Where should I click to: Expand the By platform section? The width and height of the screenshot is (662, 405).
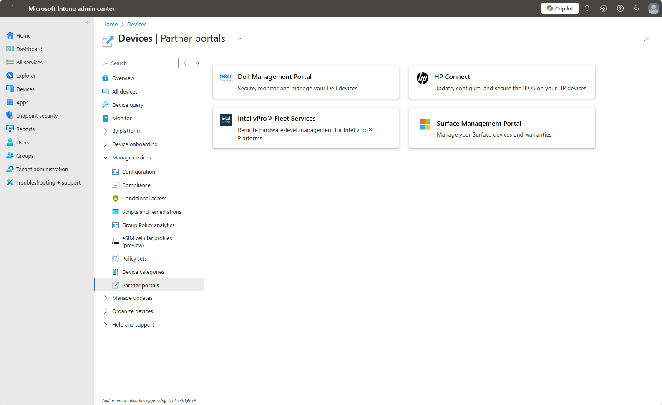coord(106,131)
